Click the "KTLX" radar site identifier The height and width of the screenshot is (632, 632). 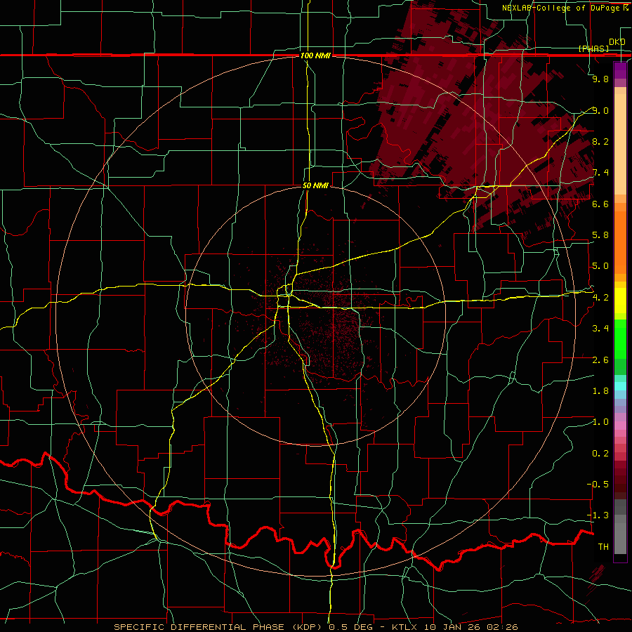point(405,627)
